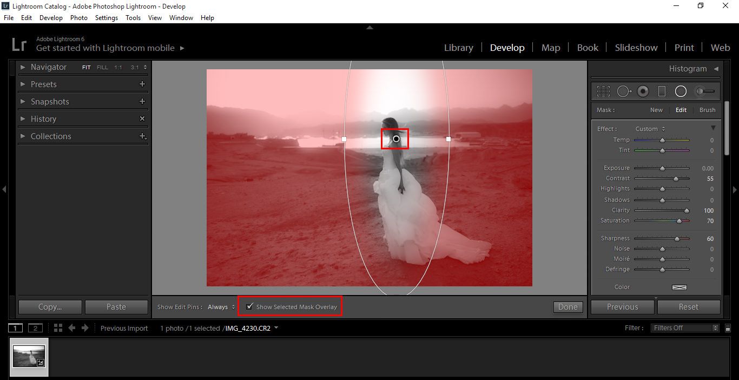Image resolution: width=739 pixels, height=380 pixels.
Task: Click the Lr logo identity plate
Action: pyautogui.click(x=19, y=44)
